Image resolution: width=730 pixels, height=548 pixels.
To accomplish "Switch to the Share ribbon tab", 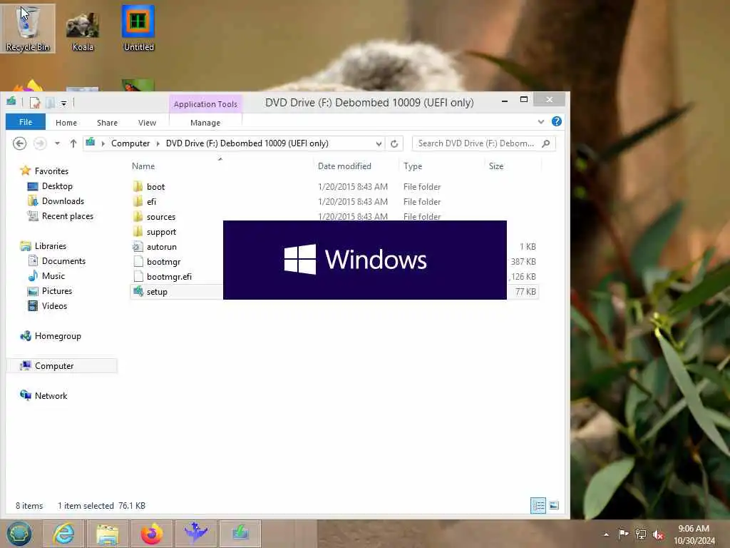I will click(107, 123).
